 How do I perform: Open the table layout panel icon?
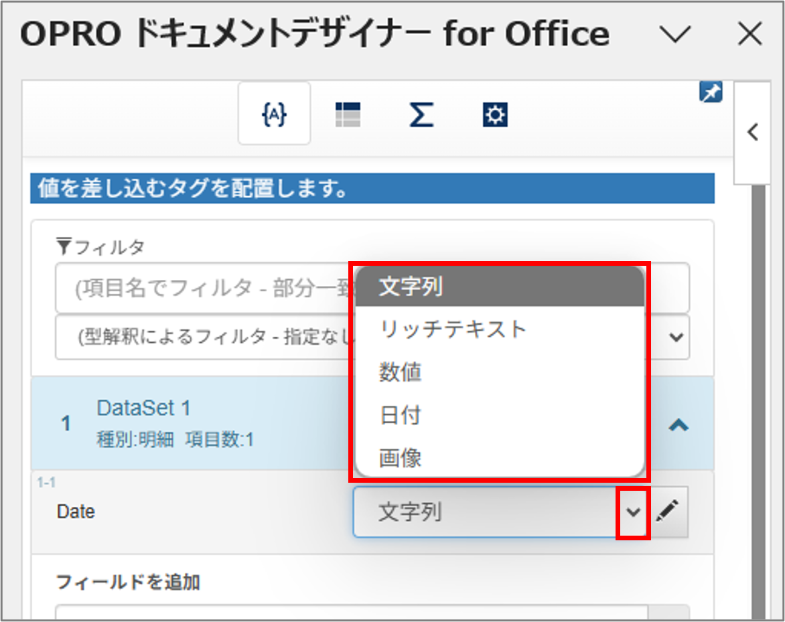[347, 114]
